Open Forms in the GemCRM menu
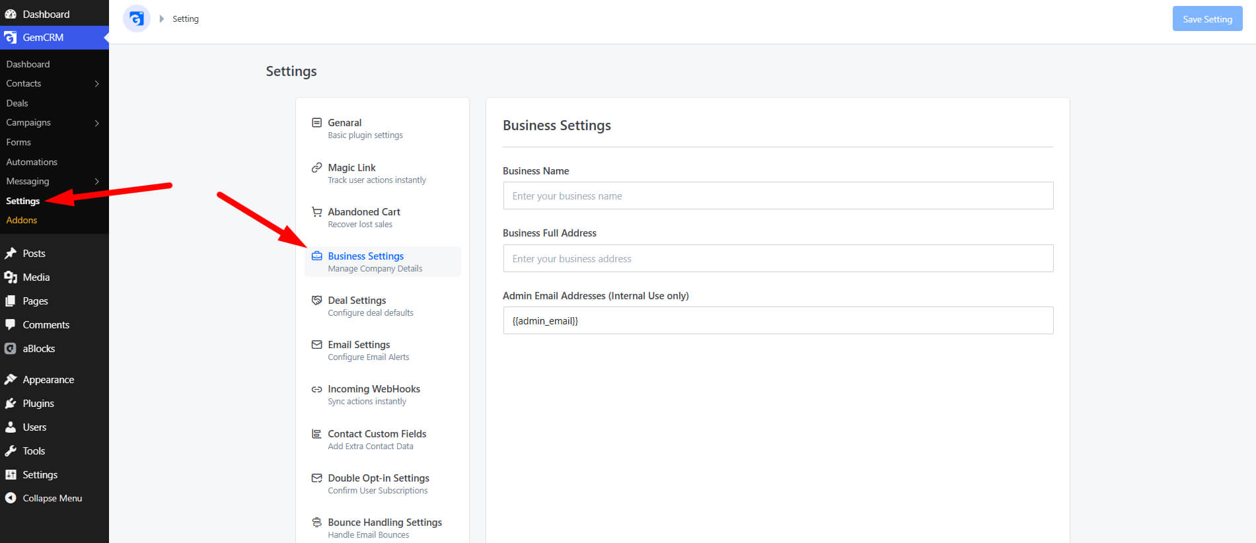 [18, 142]
